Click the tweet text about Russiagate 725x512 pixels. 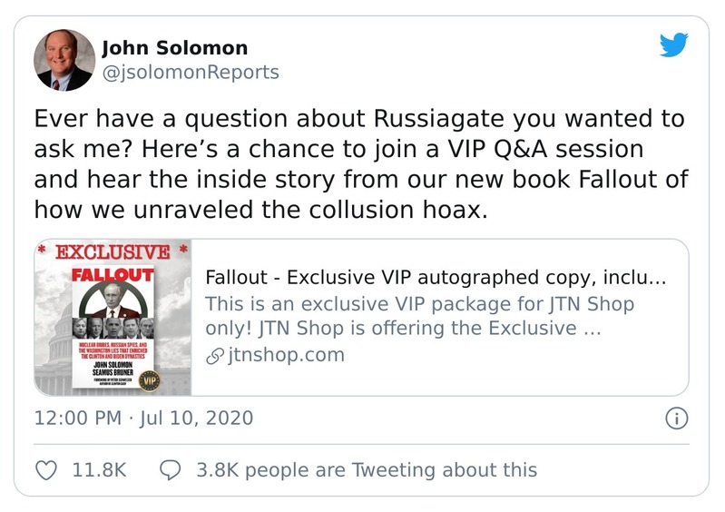pyautogui.click(x=359, y=164)
